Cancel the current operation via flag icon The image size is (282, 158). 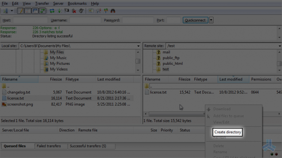point(67,11)
